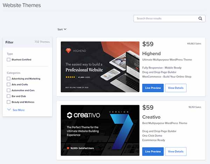
Task: Click Live Preview for Highend theme
Action: click(153, 88)
